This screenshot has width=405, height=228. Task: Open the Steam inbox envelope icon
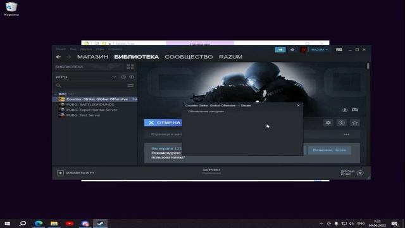click(292, 49)
